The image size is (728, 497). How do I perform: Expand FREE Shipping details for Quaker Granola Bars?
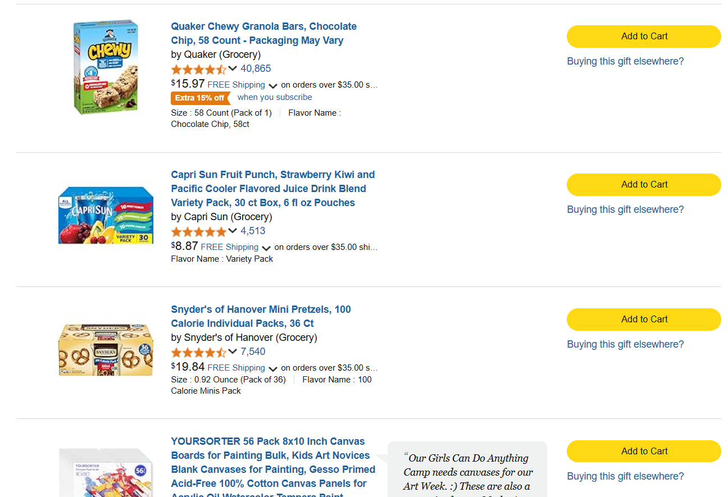point(273,86)
